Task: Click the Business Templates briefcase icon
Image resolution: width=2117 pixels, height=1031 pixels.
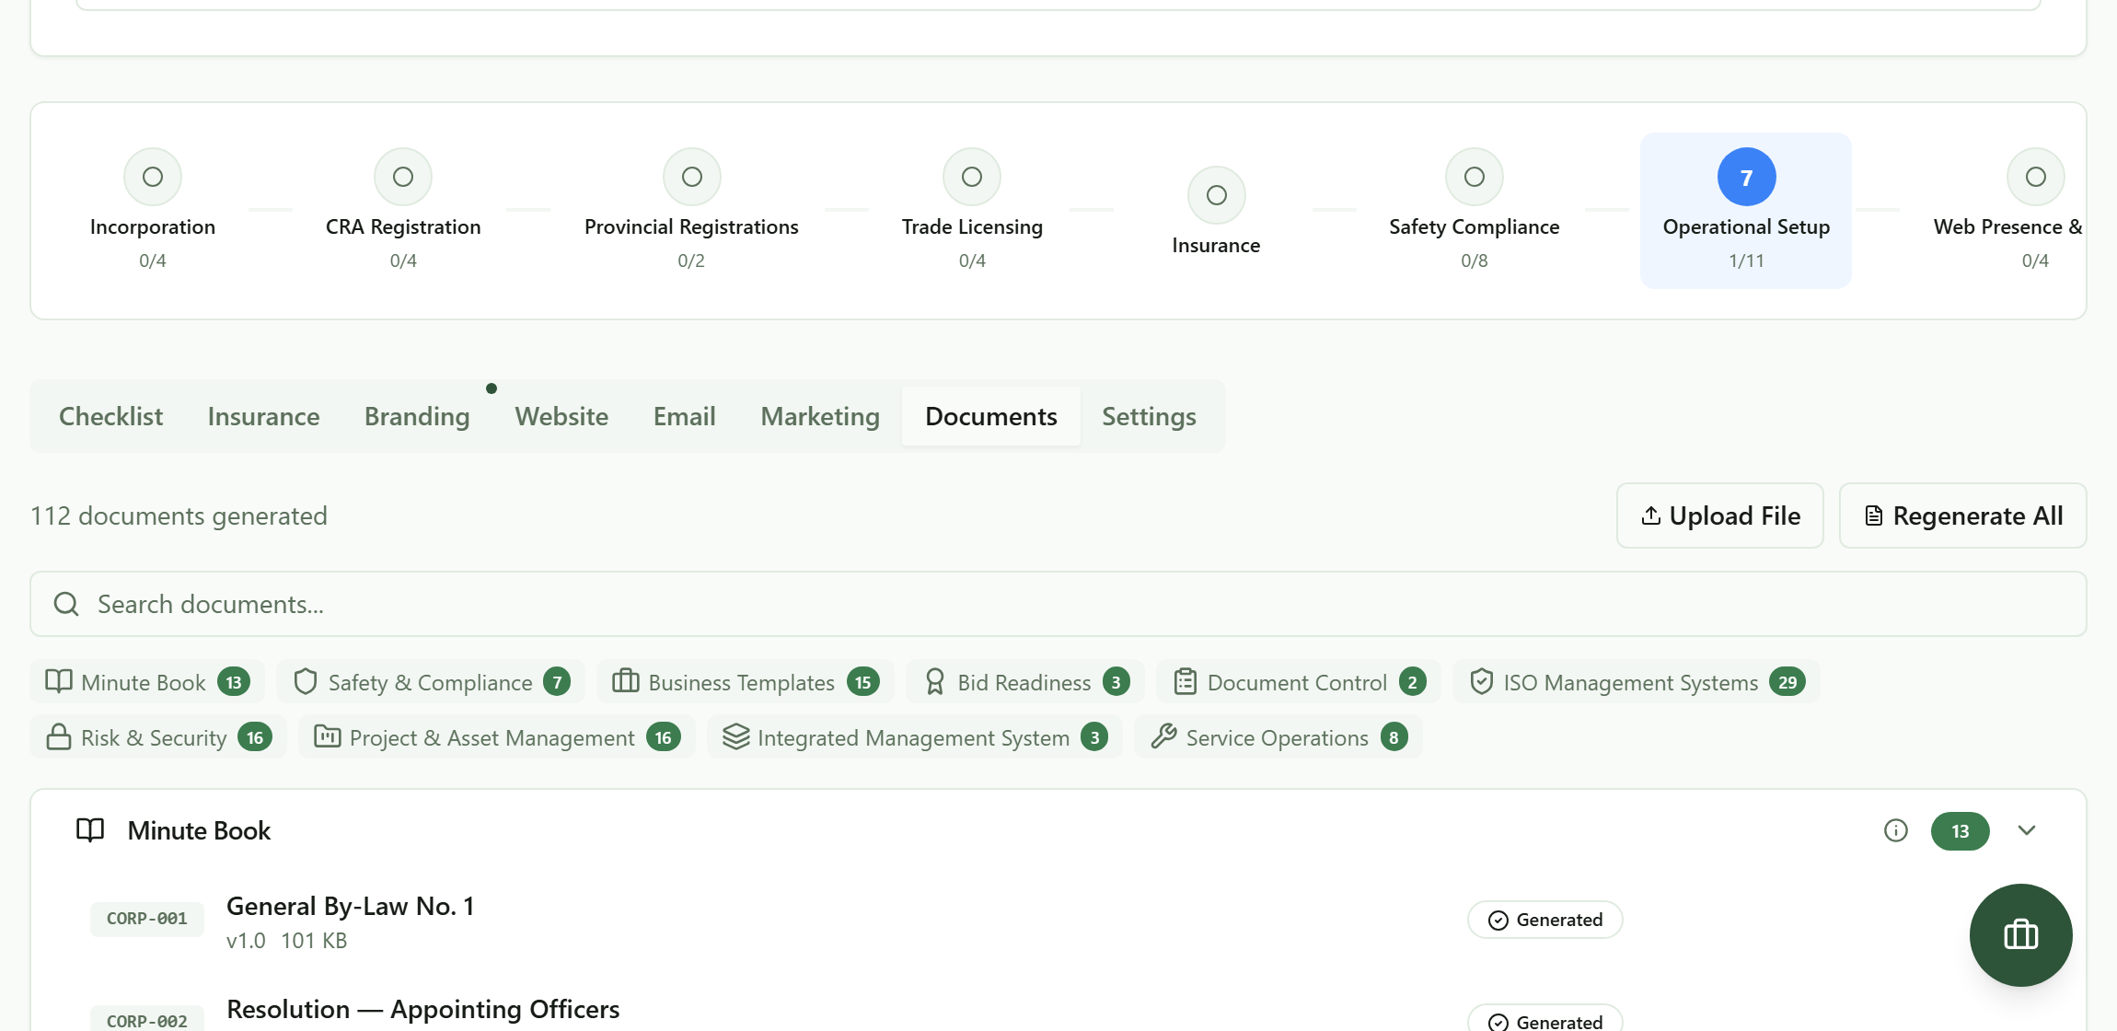Action: click(626, 681)
